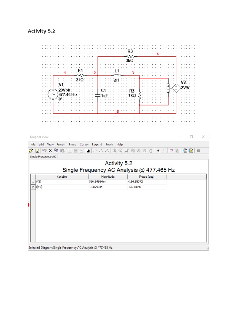Click the Grapher View title text
237x317 pixels.
pyautogui.click(x=39, y=137)
